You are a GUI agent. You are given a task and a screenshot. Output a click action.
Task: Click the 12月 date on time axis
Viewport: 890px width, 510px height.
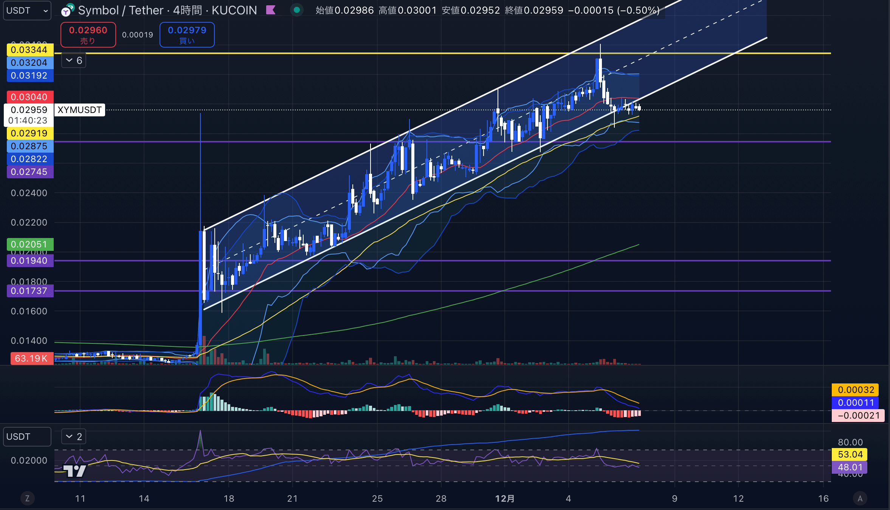tap(505, 499)
